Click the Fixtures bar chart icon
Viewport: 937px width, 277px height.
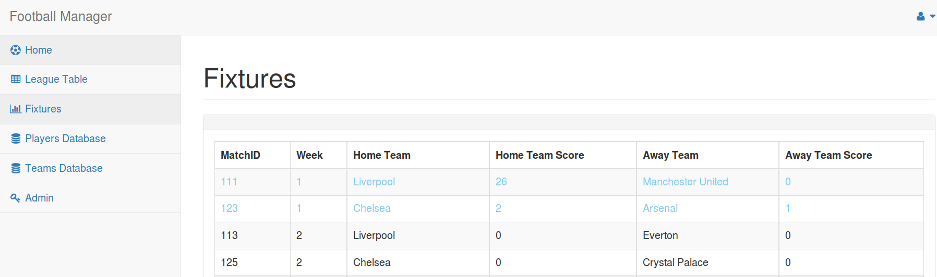pyautogui.click(x=16, y=109)
